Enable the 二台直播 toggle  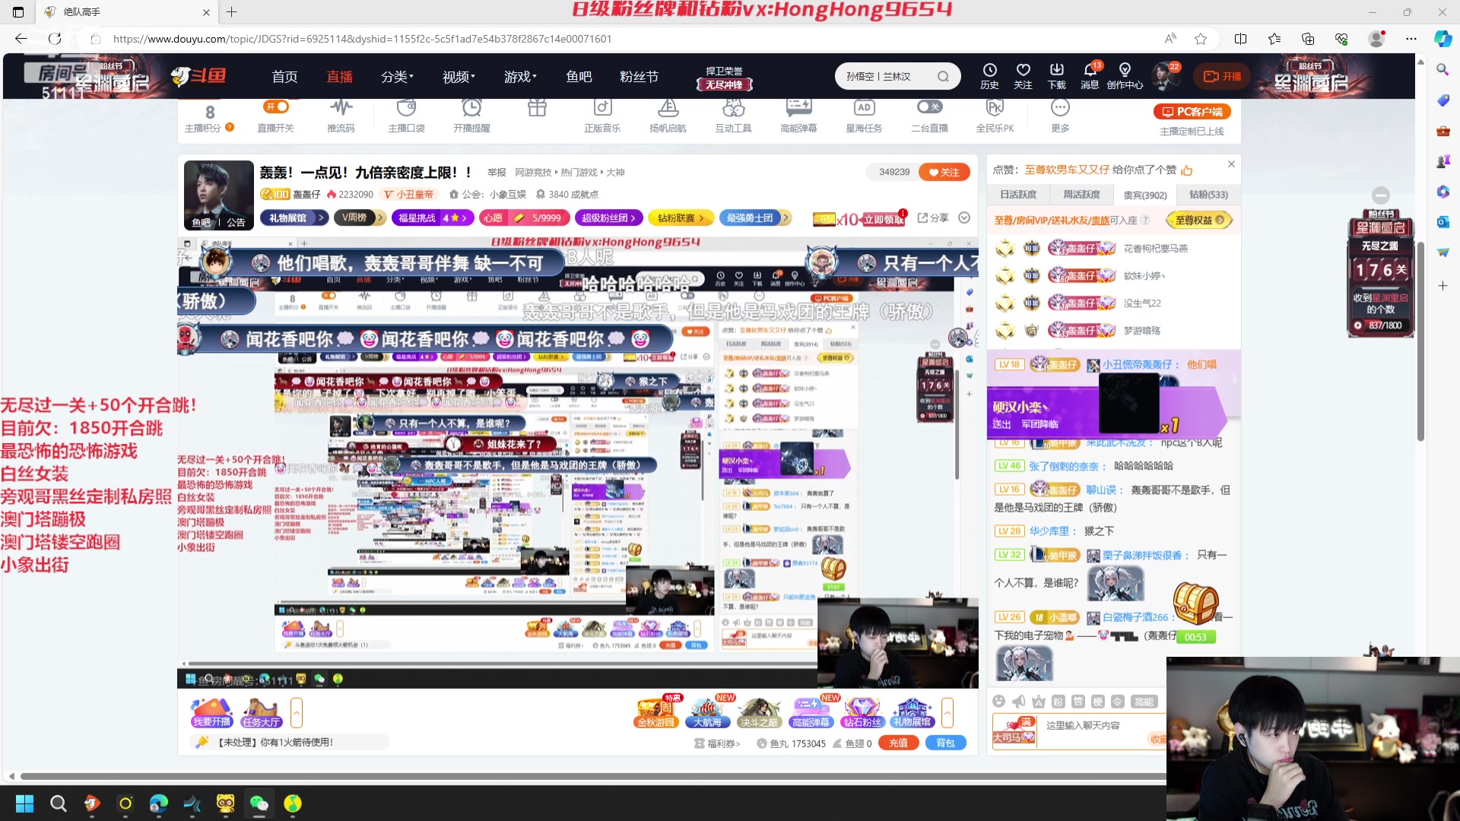[x=929, y=107]
